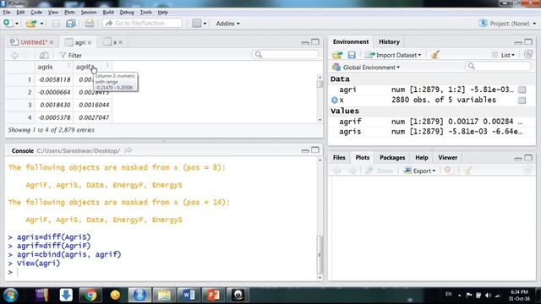This screenshot has width=541, height=304.
Task: Sort by the agrif column header
Action: coord(92,67)
